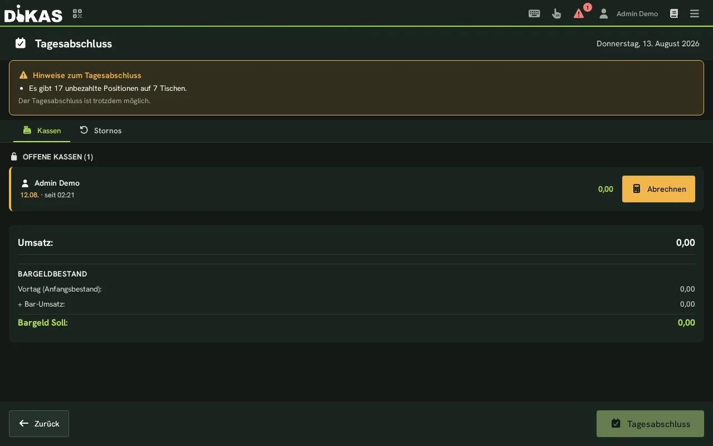This screenshot has width=713, height=446.
Task: Switch to the Stornos tab
Action: [x=100, y=130]
